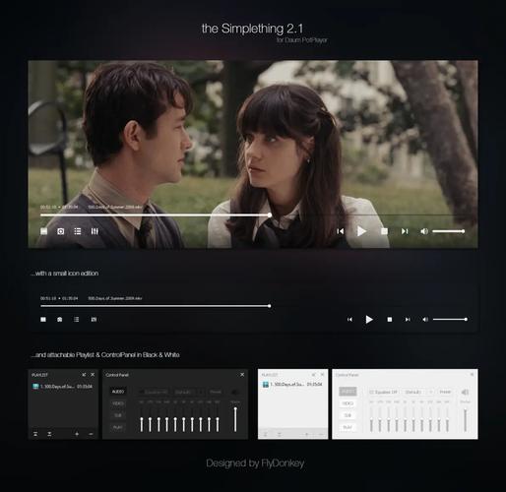Click the minus remove icon in white Playlist

pos(321,434)
